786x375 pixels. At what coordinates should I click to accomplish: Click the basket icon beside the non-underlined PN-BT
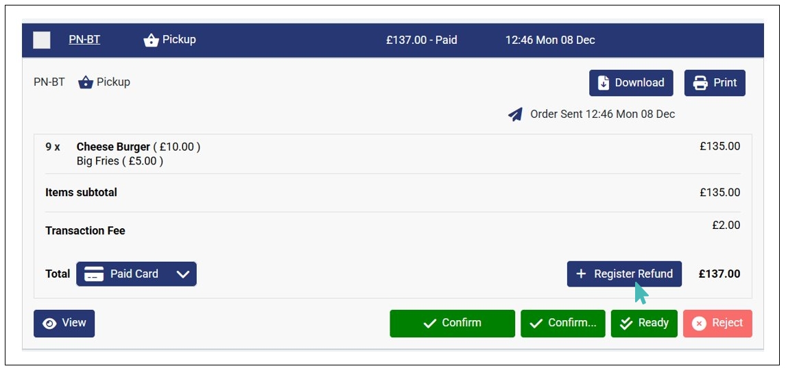pyautogui.click(x=86, y=82)
